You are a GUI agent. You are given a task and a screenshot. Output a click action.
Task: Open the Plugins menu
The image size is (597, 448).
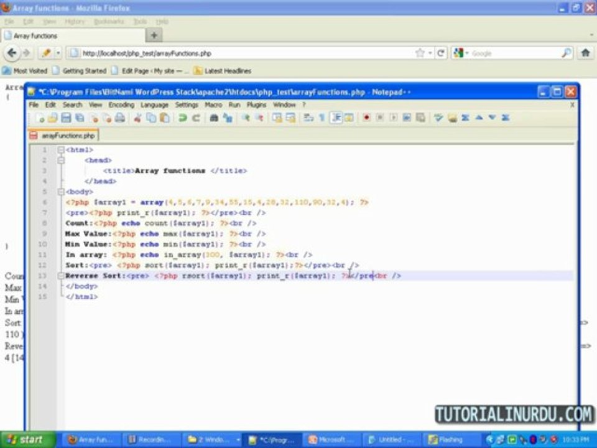coord(256,105)
